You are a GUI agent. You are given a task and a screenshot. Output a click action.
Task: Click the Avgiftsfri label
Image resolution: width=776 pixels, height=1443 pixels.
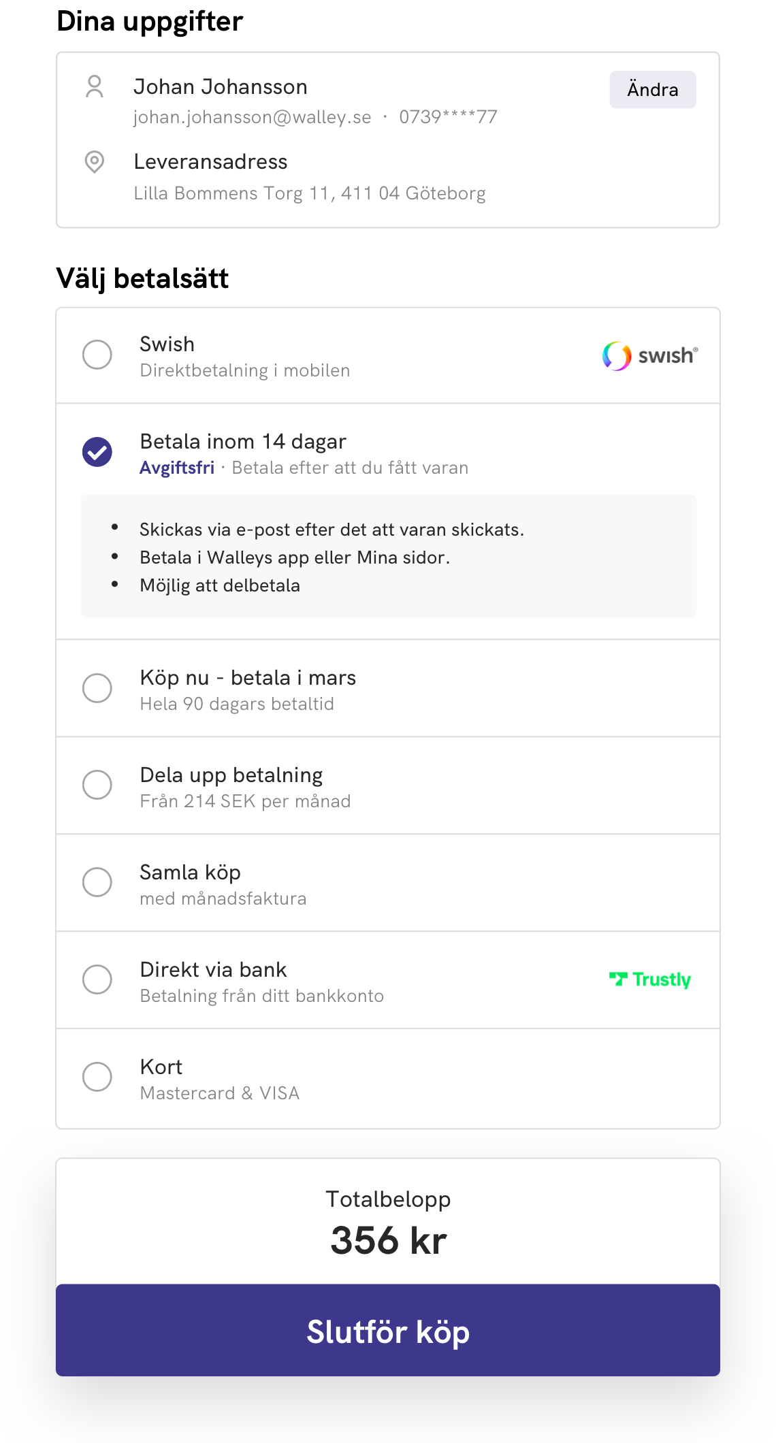coord(177,468)
